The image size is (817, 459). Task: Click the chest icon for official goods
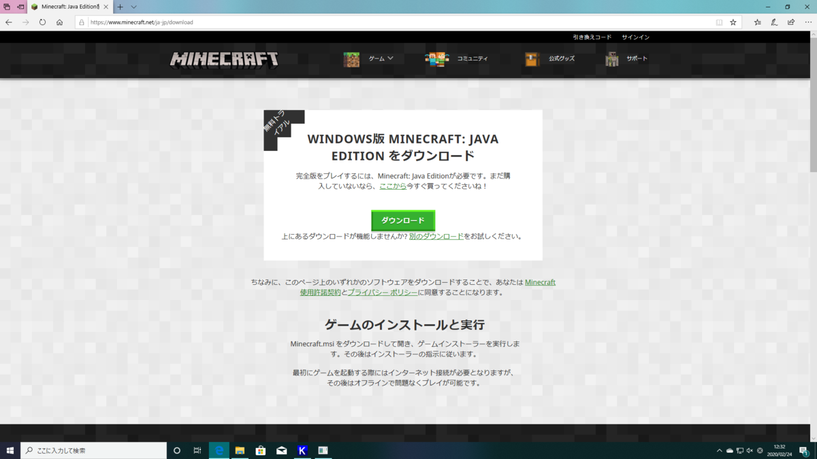(532, 59)
